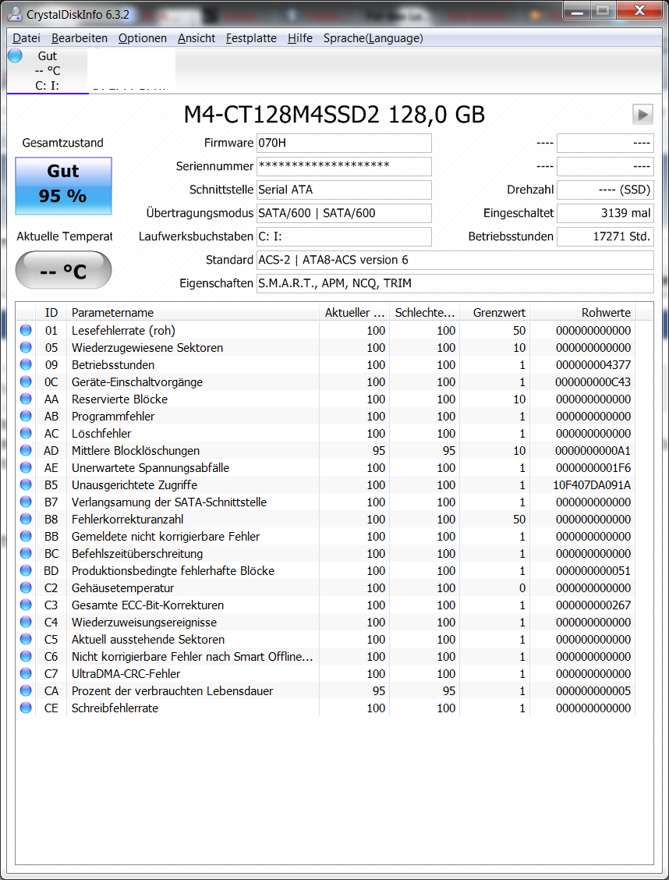Click raw value 0000000000A1
This screenshot has width=669, height=880.
click(x=593, y=451)
